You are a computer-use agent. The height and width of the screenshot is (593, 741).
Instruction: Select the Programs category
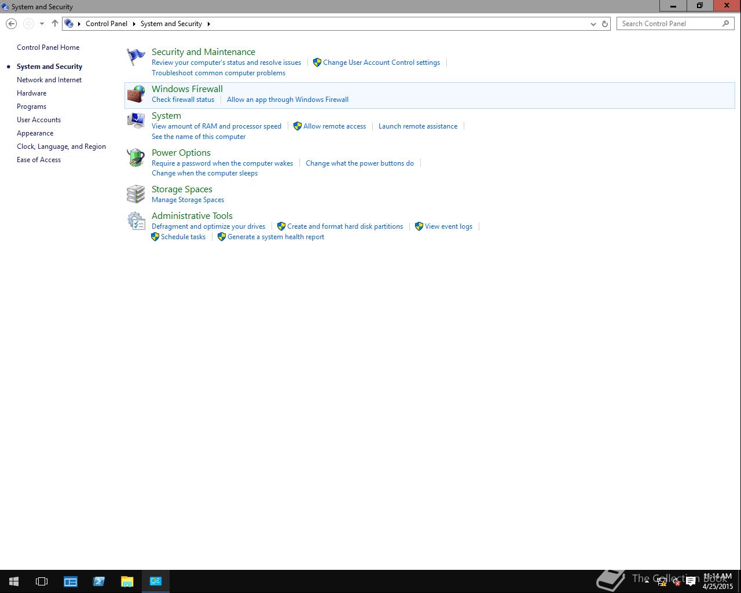[x=31, y=107]
